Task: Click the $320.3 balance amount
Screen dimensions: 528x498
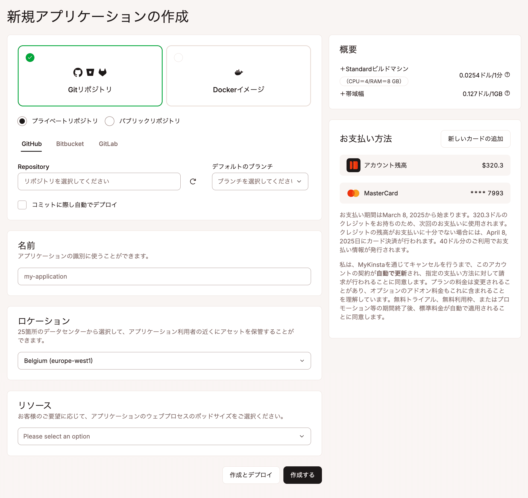Action: 492,165
